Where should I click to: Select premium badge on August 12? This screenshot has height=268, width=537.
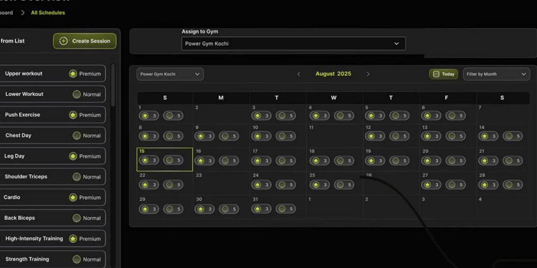pyautogui.click(x=375, y=136)
